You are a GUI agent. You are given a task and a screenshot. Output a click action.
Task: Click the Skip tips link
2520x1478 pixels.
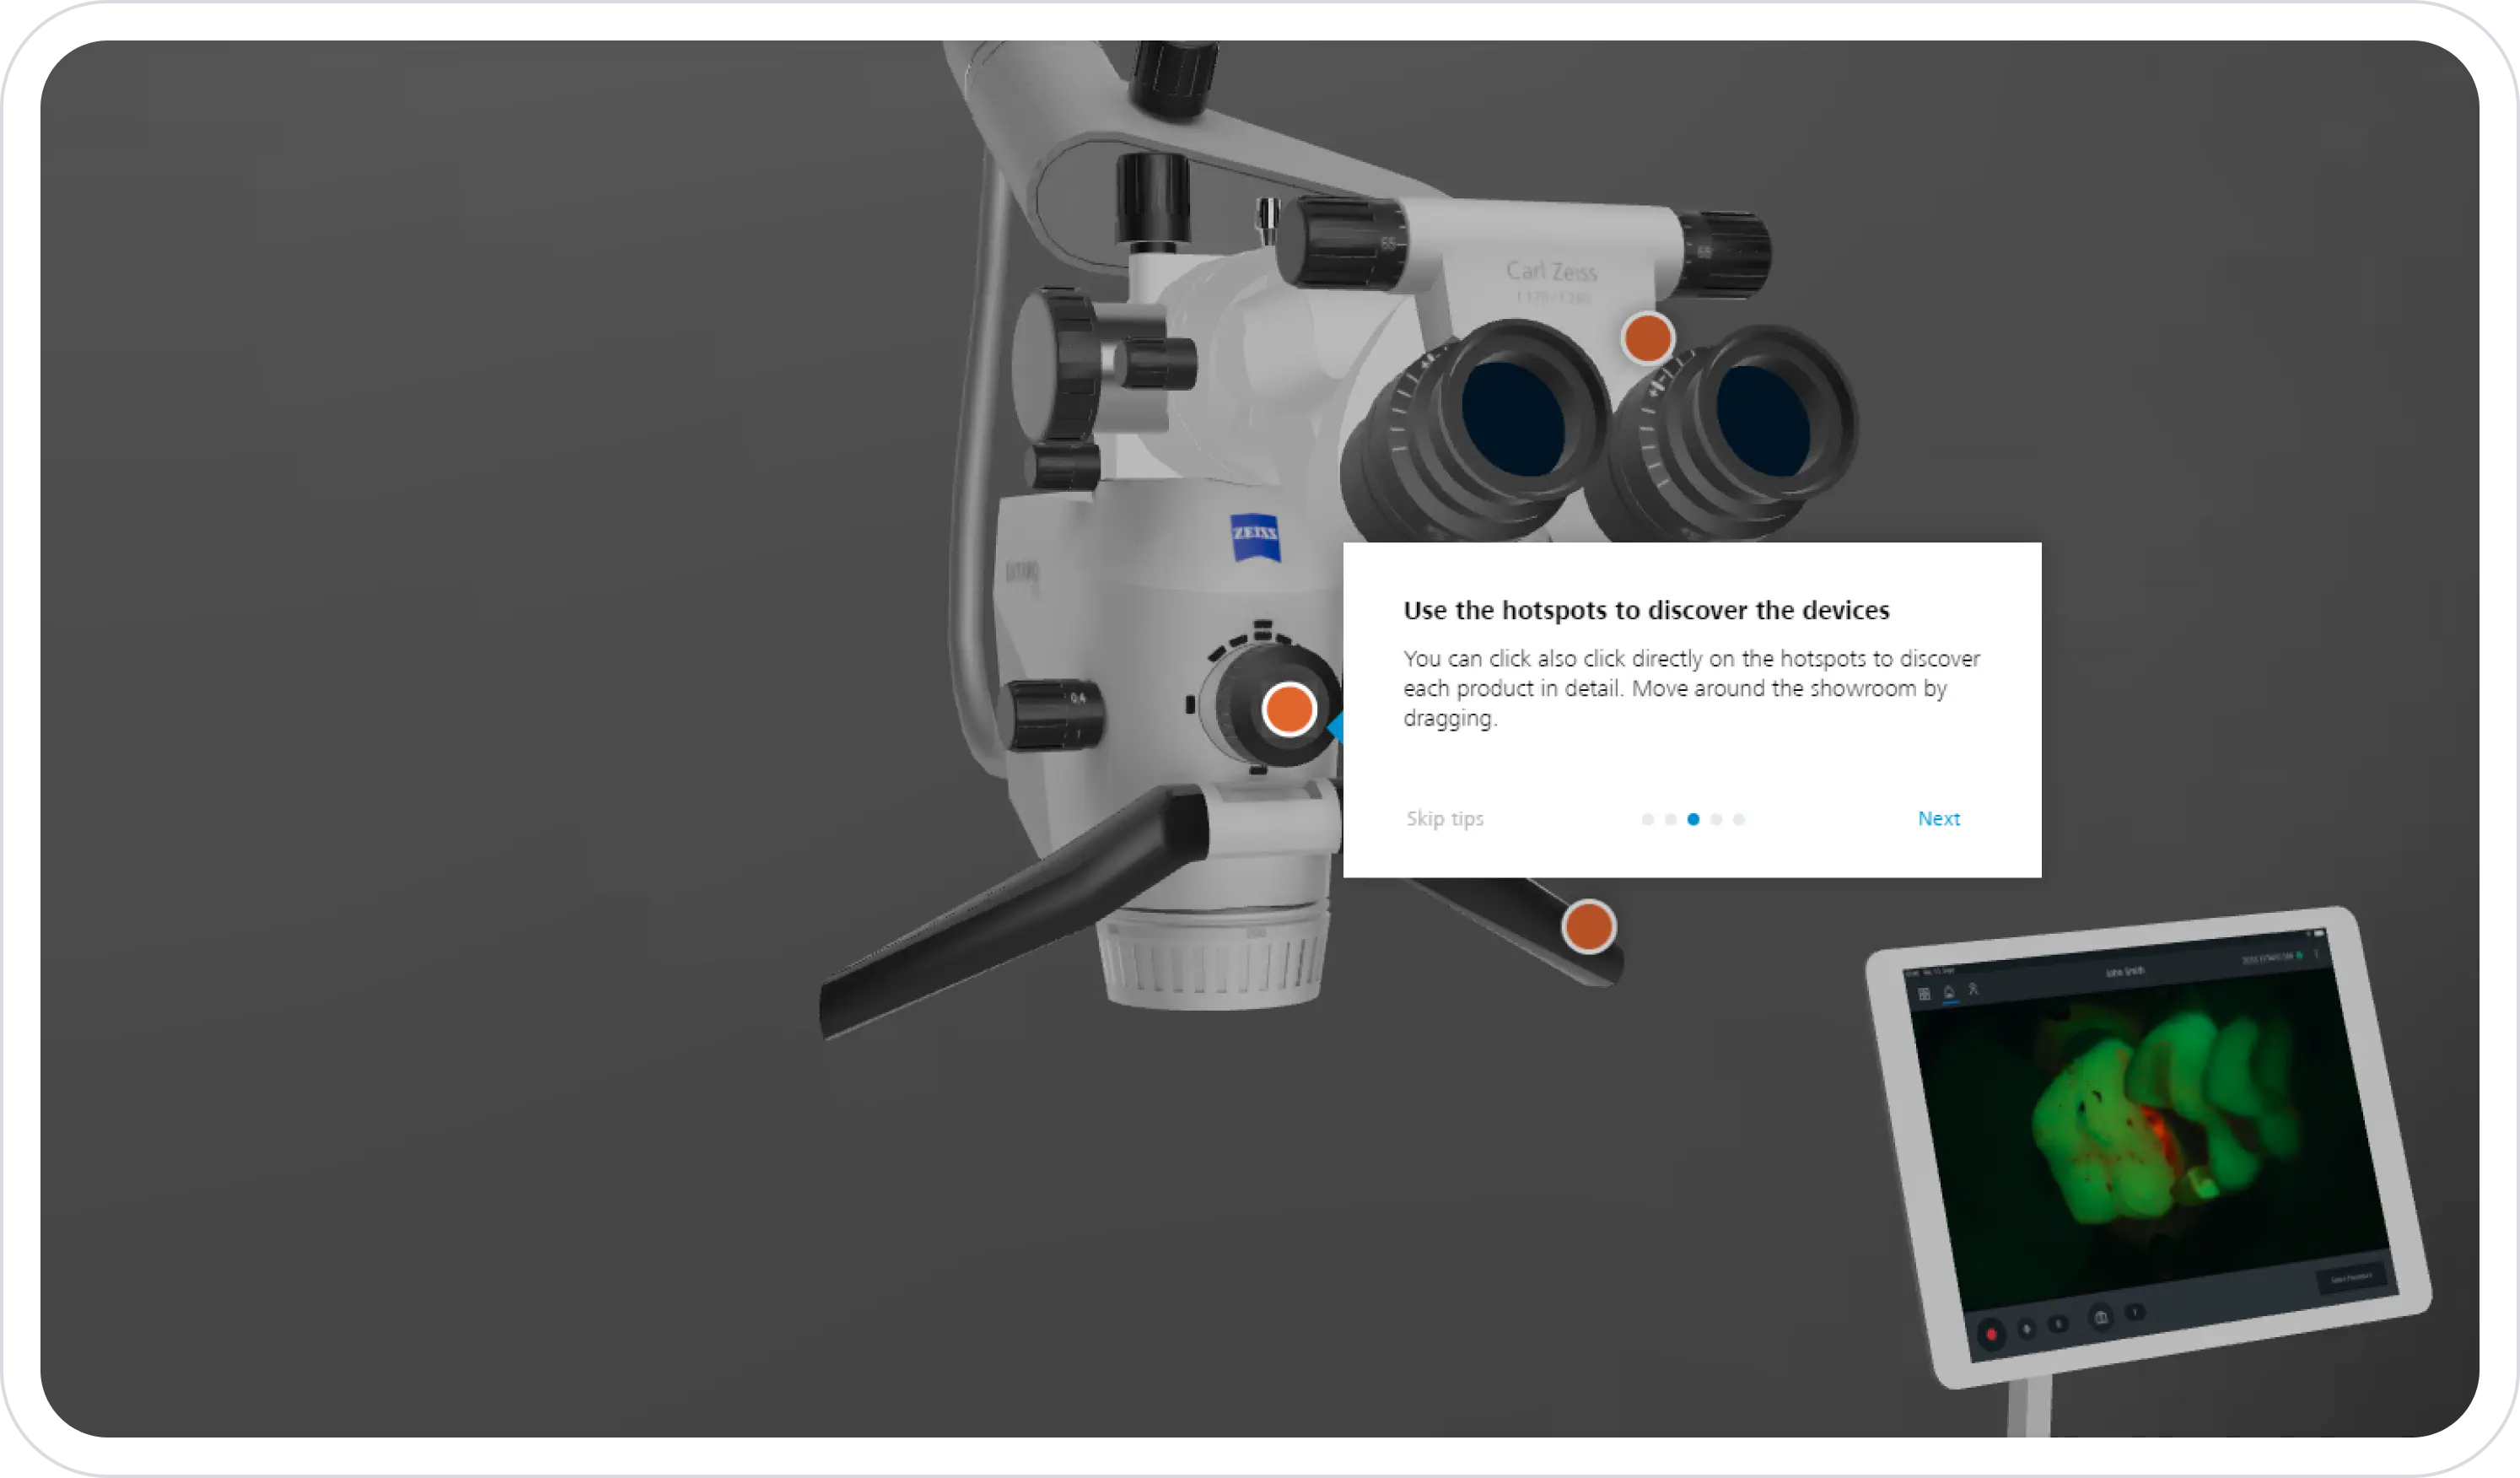[1444, 819]
